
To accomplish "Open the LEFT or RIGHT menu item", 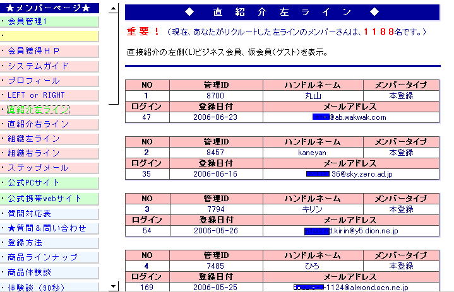I will [x=36, y=95].
